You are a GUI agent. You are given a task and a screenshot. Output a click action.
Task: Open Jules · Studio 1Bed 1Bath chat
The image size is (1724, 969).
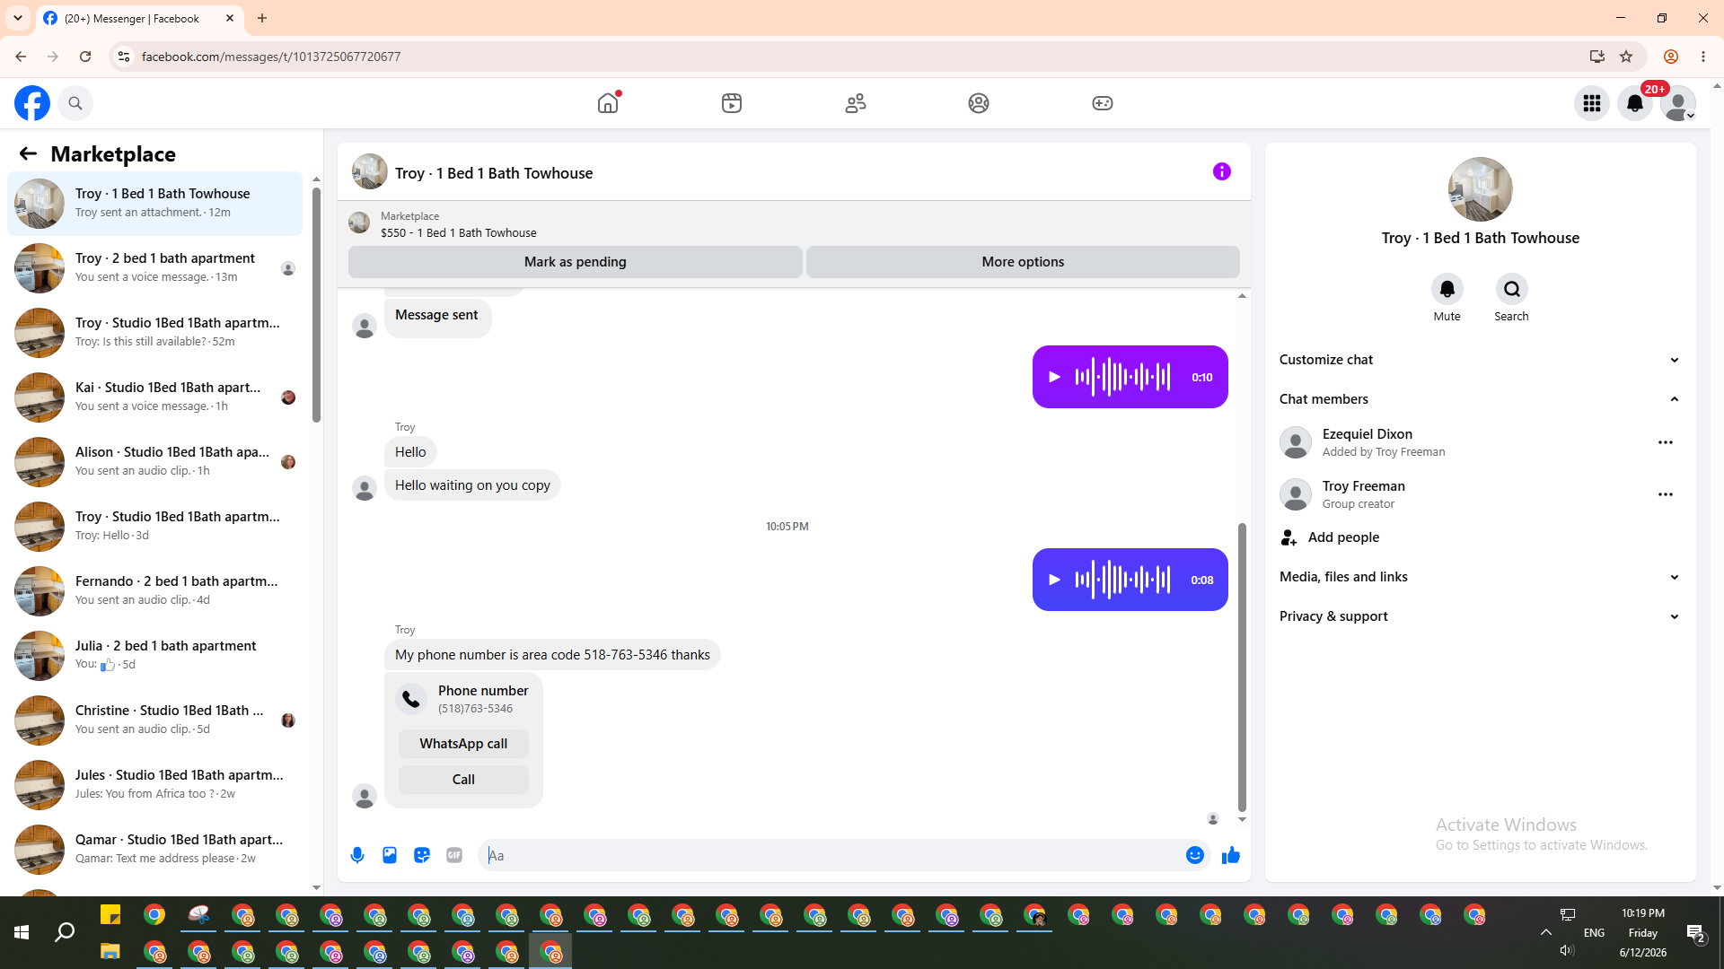click(154, 784)
